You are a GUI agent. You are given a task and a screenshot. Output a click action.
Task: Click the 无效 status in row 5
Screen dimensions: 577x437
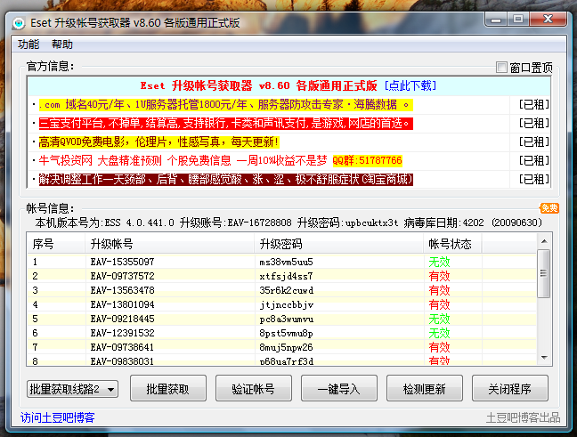click(x=439, y=319)
